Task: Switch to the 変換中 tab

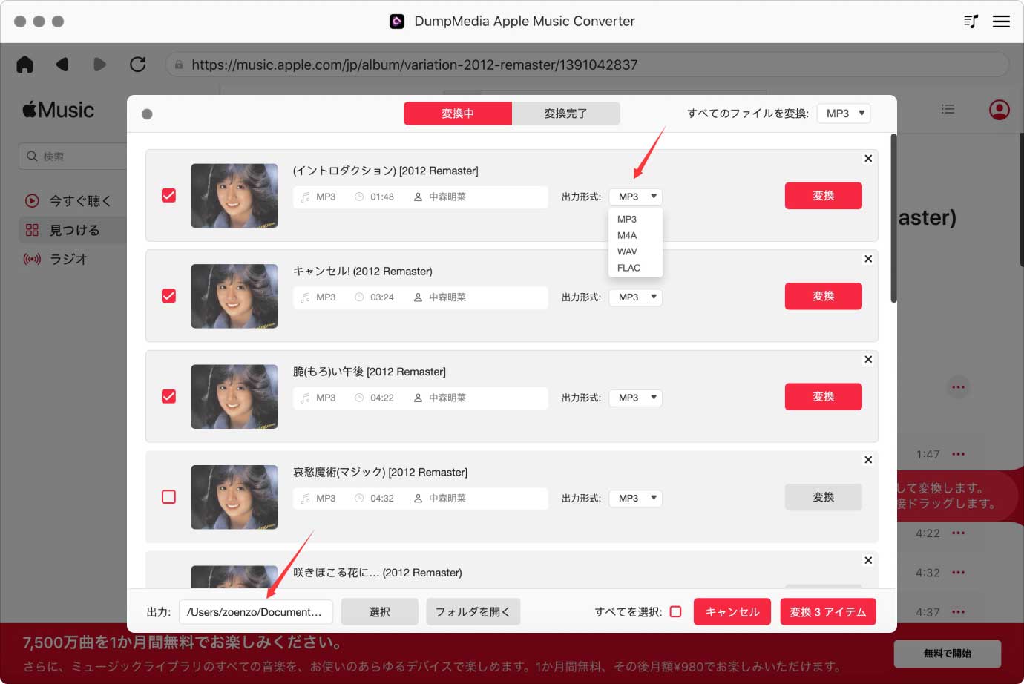Action: point(458,114)
